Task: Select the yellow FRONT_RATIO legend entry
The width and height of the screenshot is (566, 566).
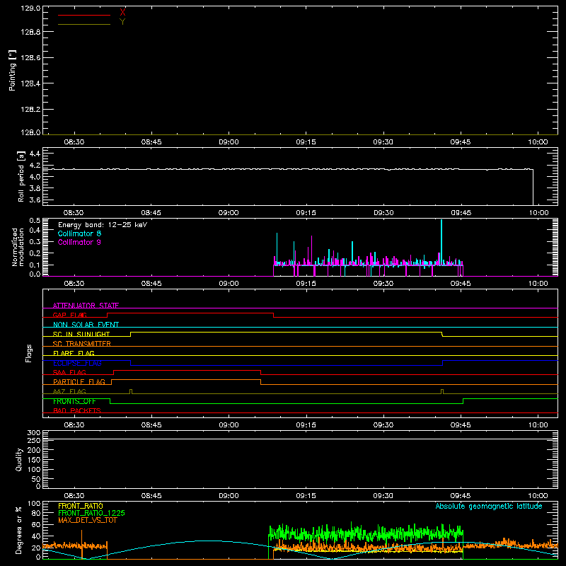Action: tap(81, 506)
